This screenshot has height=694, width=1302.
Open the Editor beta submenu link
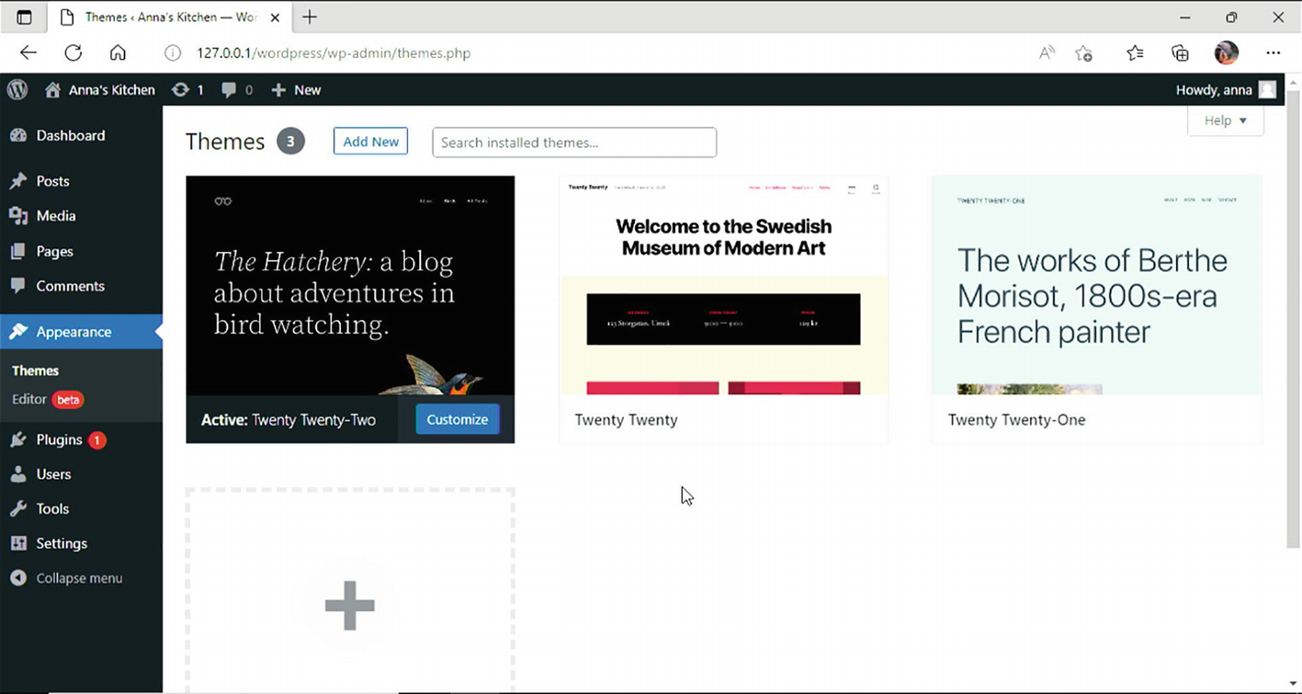(29, 399)
